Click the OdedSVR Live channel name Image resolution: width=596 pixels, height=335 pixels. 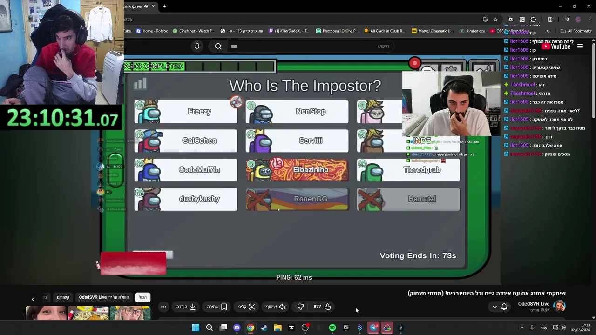534,304
